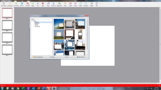Click the Open Project icon
This screenshot has height=90, width=161.
[x=10, y=4]
